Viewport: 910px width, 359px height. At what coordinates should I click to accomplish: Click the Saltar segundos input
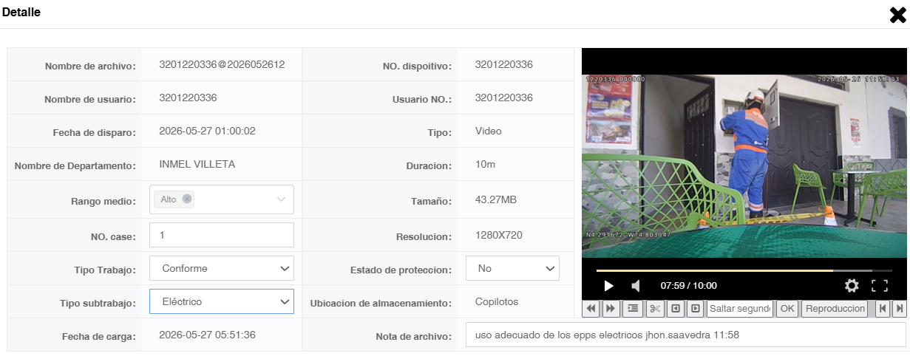(740, 308)
